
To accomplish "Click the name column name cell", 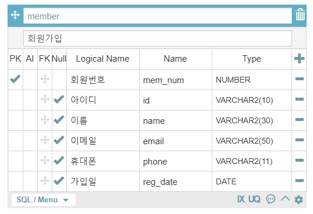I will click(x=176, y=120).
